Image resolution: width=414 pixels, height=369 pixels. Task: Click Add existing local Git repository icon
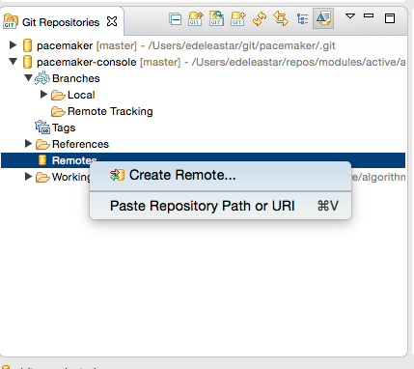click(x=196, y=18)
